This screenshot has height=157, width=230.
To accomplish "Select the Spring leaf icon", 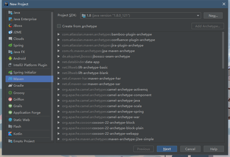I will tap(10, 45).
